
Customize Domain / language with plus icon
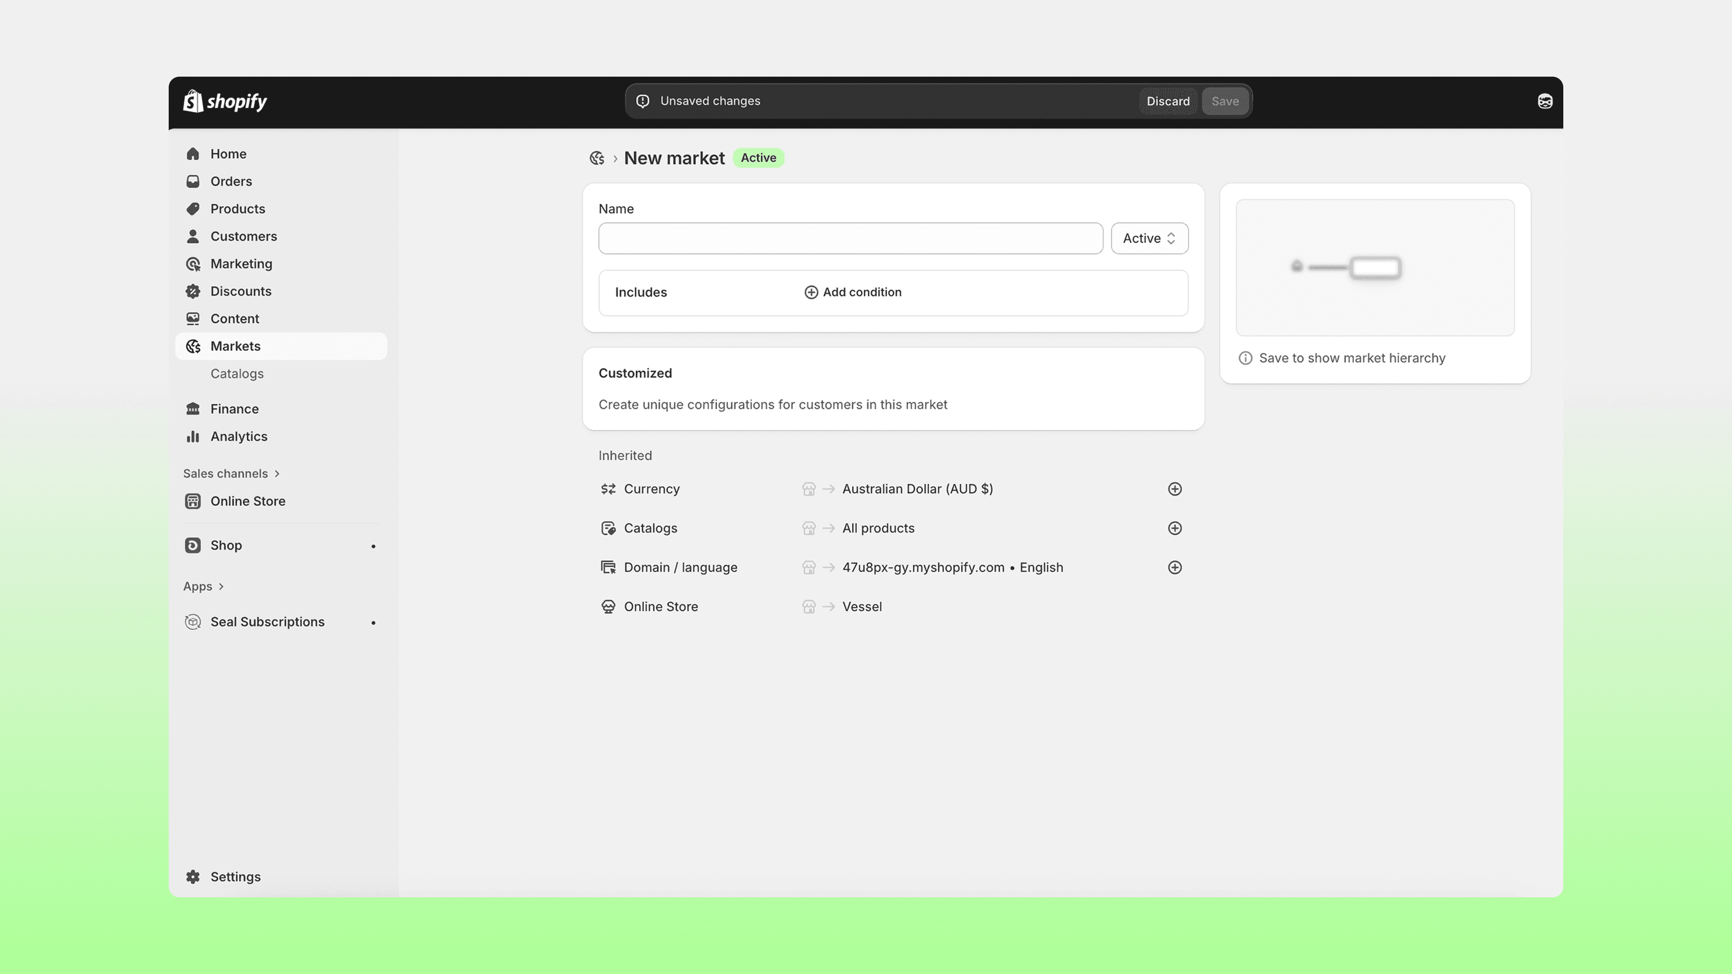[x=1174, y=567]
